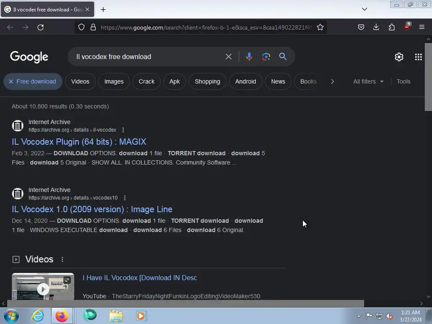Click the Google logo
The width and height of the screenshot is (432, 324).
pyautogui.click(x=29, y=57)
